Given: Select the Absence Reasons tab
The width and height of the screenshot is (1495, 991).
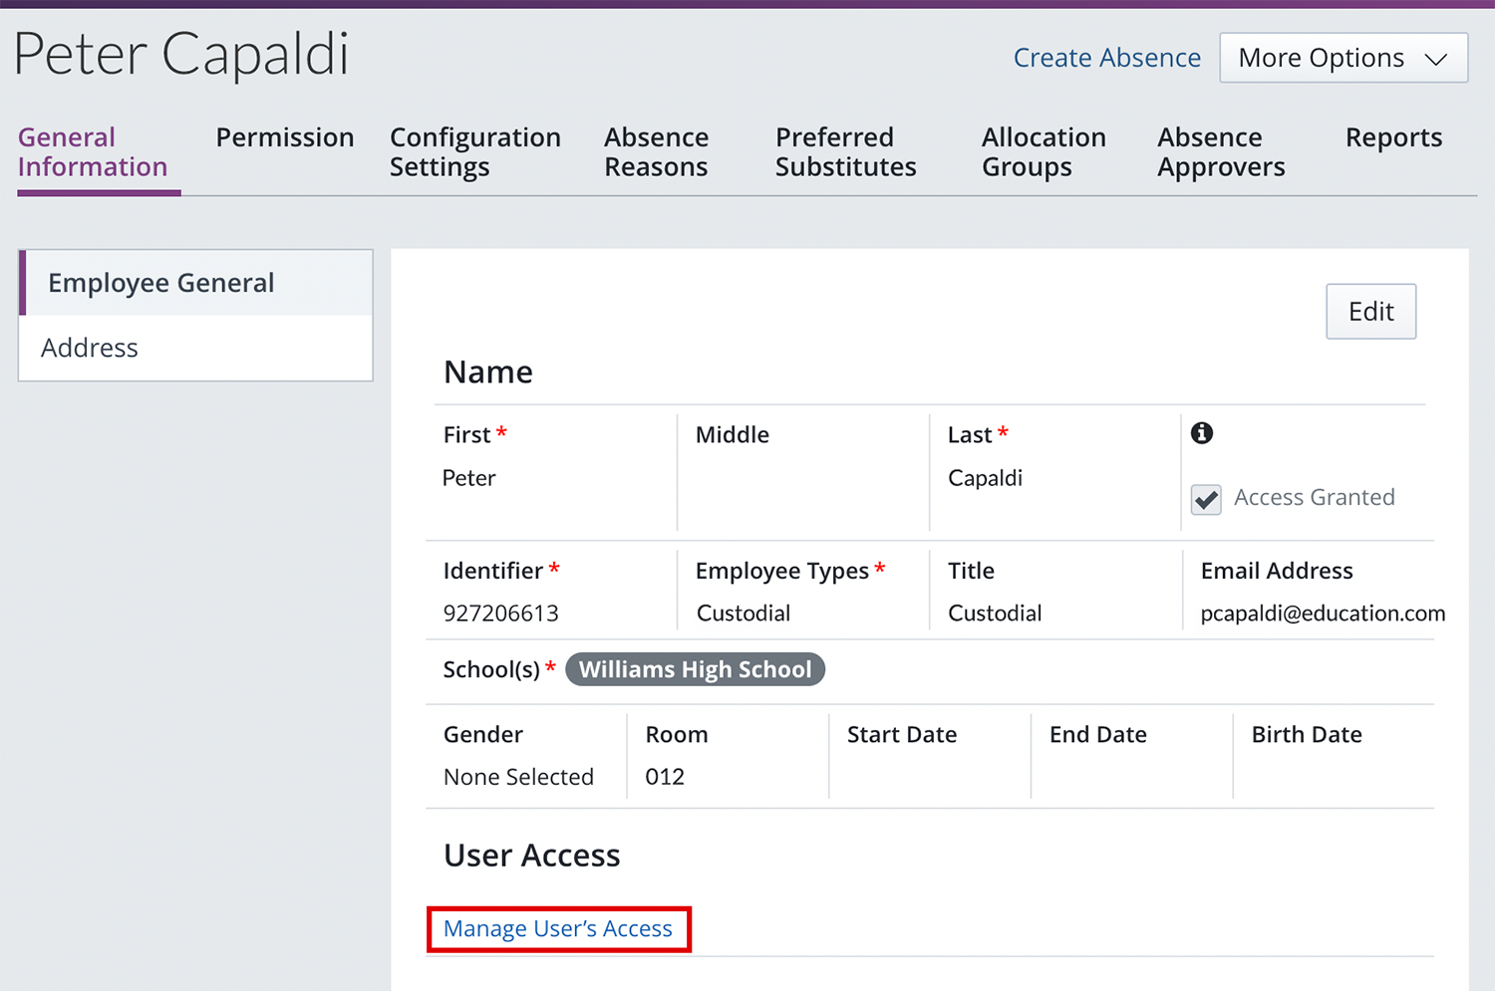Looking at the screenshot, I should (657, 152).
